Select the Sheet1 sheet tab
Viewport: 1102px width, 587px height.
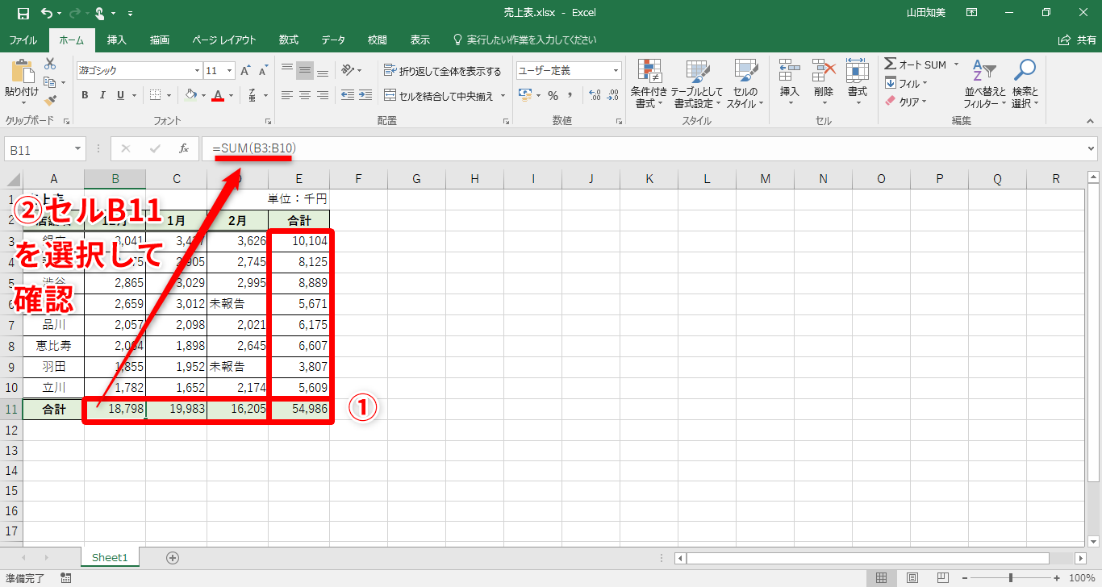pos(110,557)
